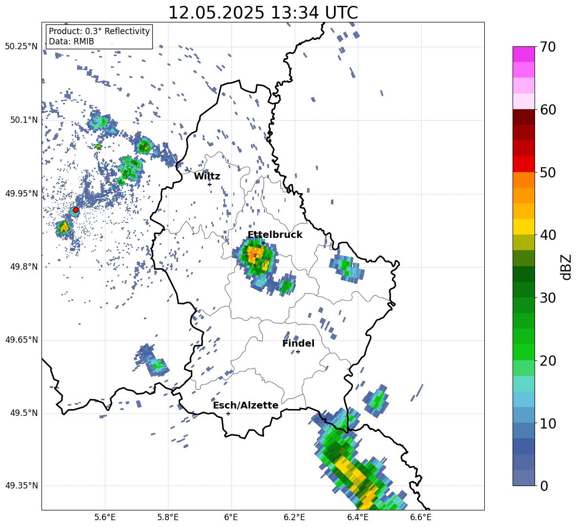Click the colorbar value 20
The width and height of the screenshot is (578, 527).
click(x=548, y=360)
